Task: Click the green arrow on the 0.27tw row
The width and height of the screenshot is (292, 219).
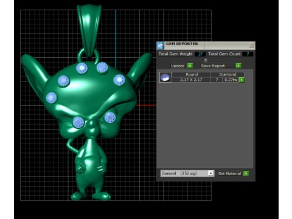Action: (x=242, y=80)
